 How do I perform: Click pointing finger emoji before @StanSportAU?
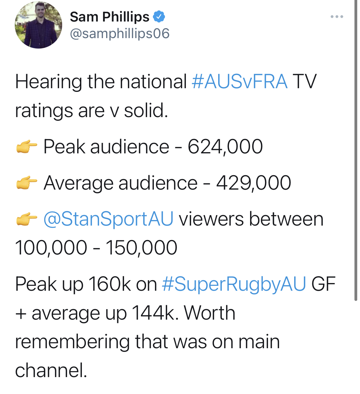[x=26, y=219]
